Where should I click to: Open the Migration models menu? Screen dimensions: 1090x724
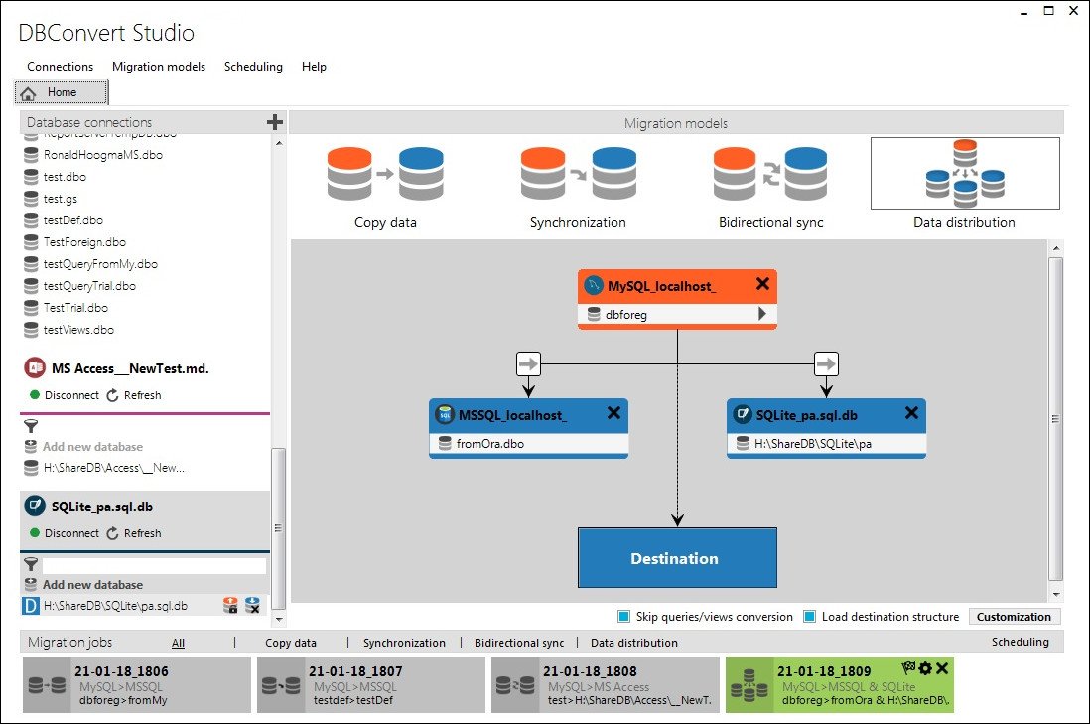[159, 67]
